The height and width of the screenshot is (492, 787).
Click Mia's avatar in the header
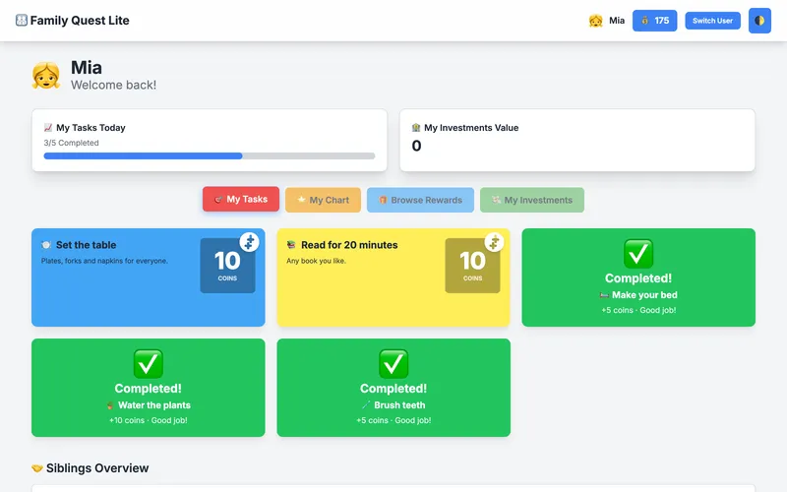[595, 21]
